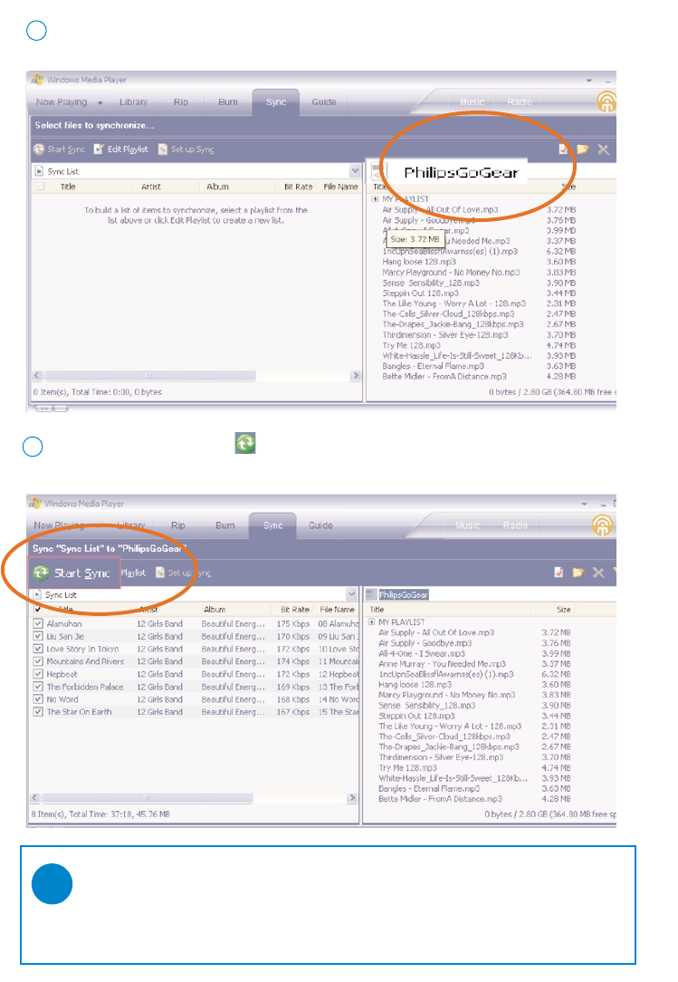Open Now Playing arrow menu in upper window
678x982 pixels.
coord(100,102)
